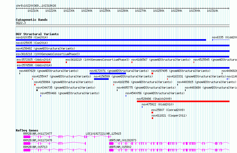Open variant nsv1025935 (Coe2014)
237x153 pixels.
click(x=32, y=43)
